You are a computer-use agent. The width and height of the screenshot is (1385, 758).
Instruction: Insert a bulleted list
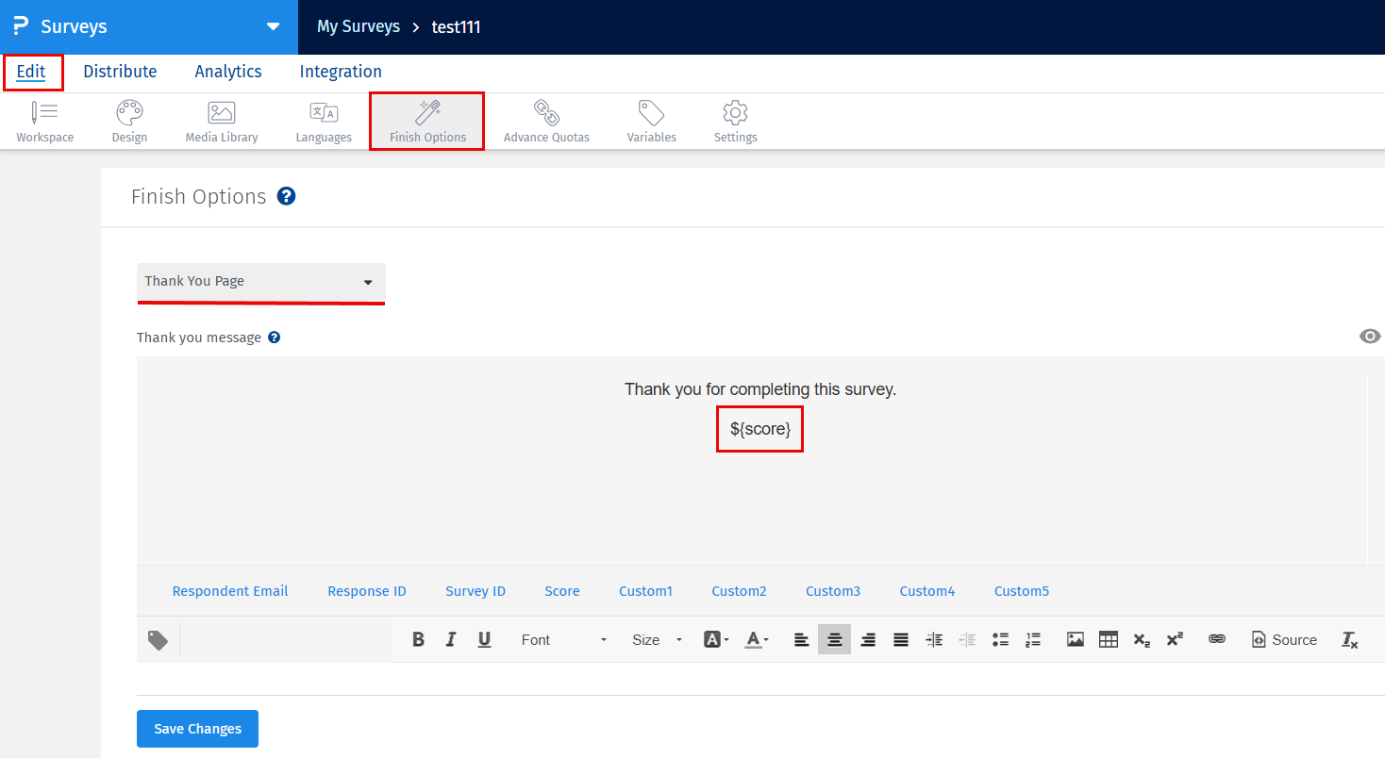point(1001,639)
